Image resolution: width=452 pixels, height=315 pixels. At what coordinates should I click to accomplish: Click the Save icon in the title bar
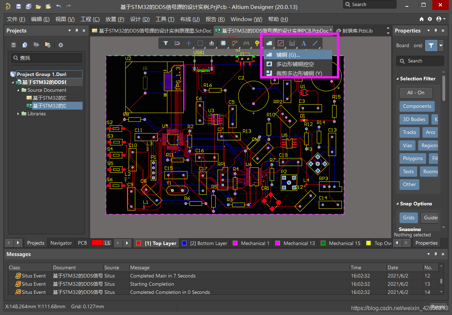click(x=19, y=6)
